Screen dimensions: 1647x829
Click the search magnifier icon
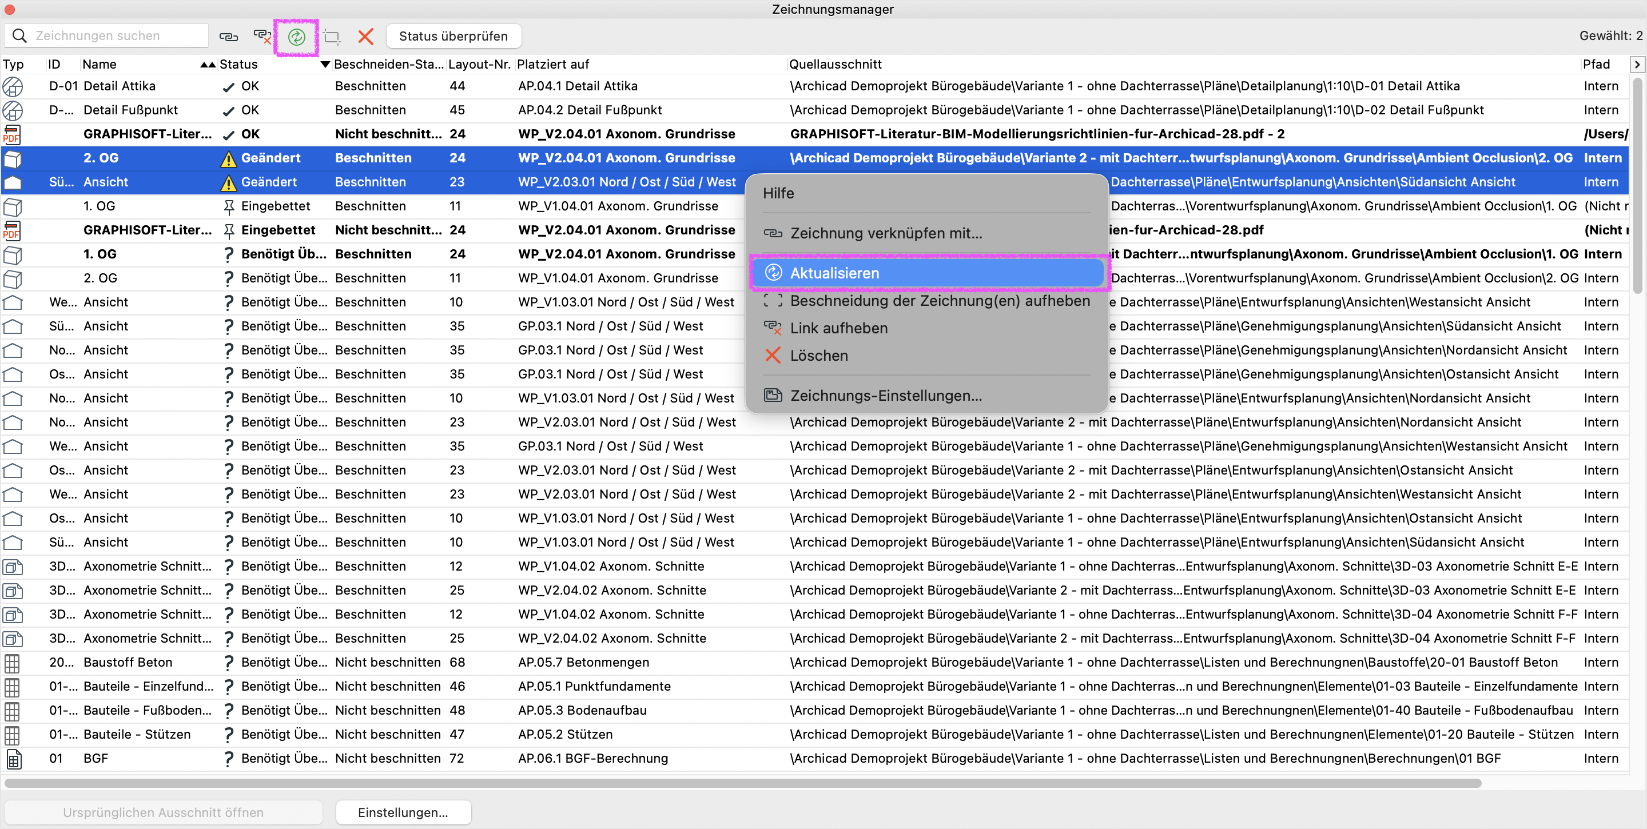pos(20,36)
